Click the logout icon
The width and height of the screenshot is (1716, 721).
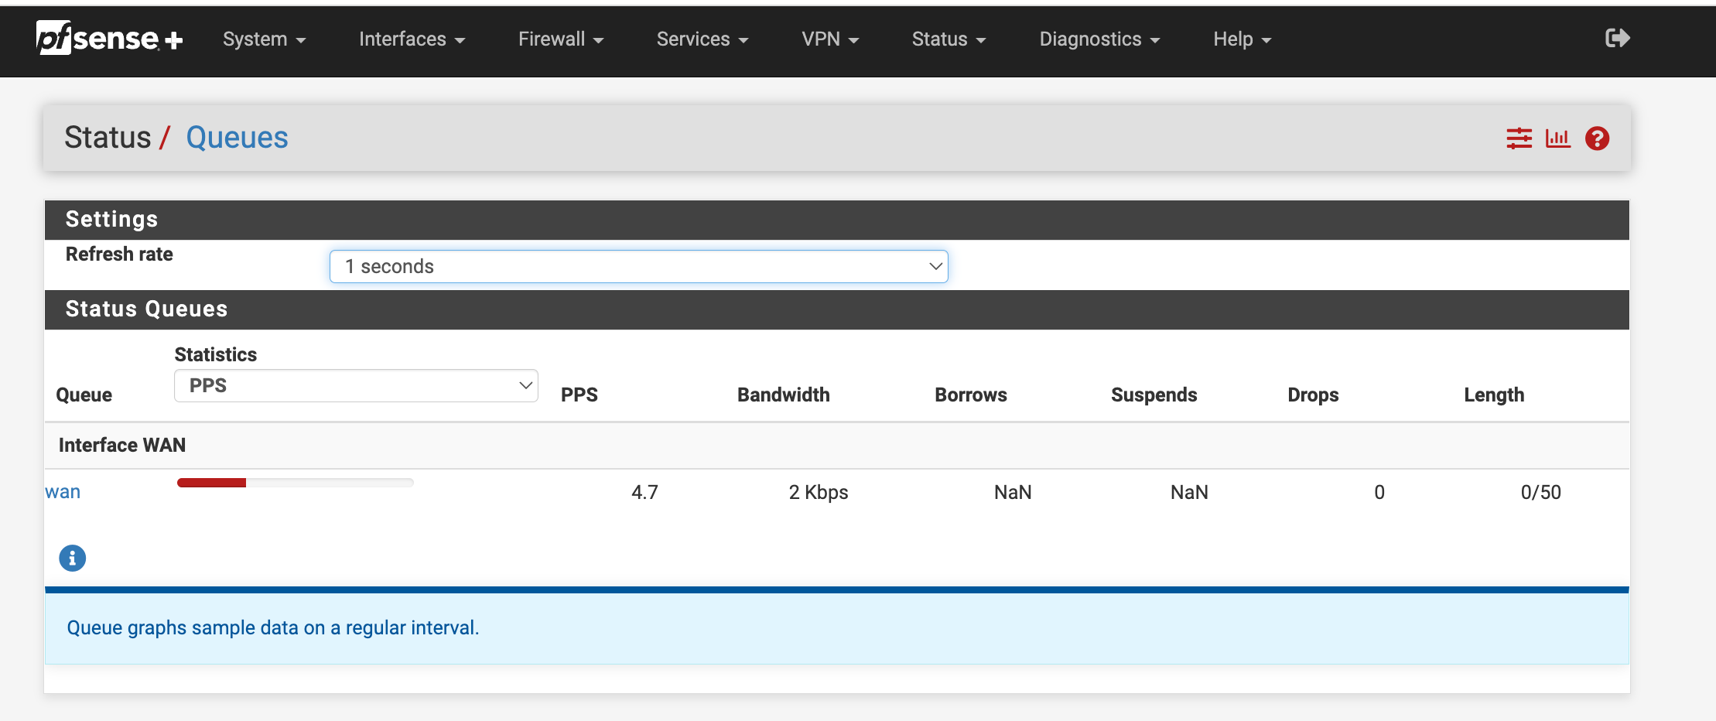[x=1616, y=37]
